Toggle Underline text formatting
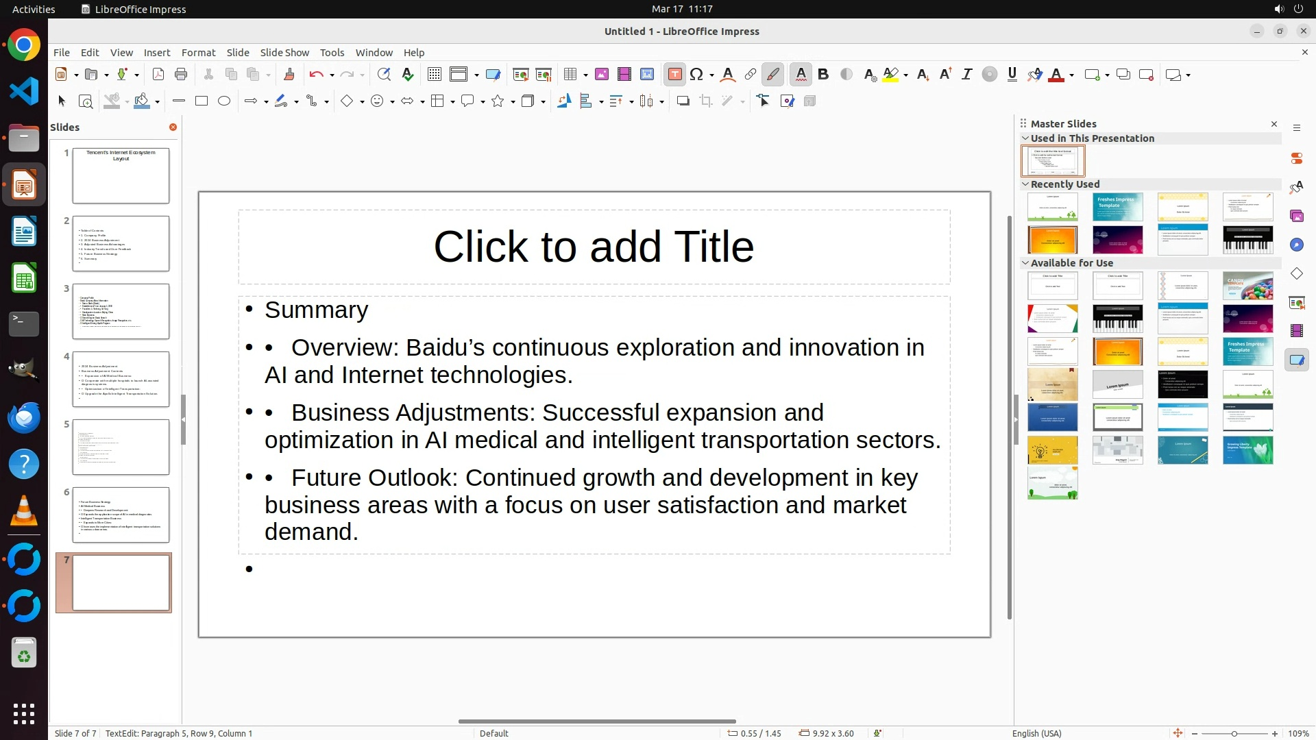This screenshot has height=740, width=1316. pos(1012,75)
